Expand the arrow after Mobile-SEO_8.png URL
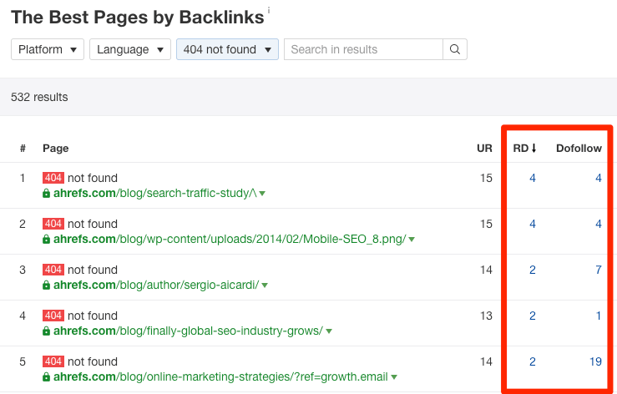 (412, 240)
